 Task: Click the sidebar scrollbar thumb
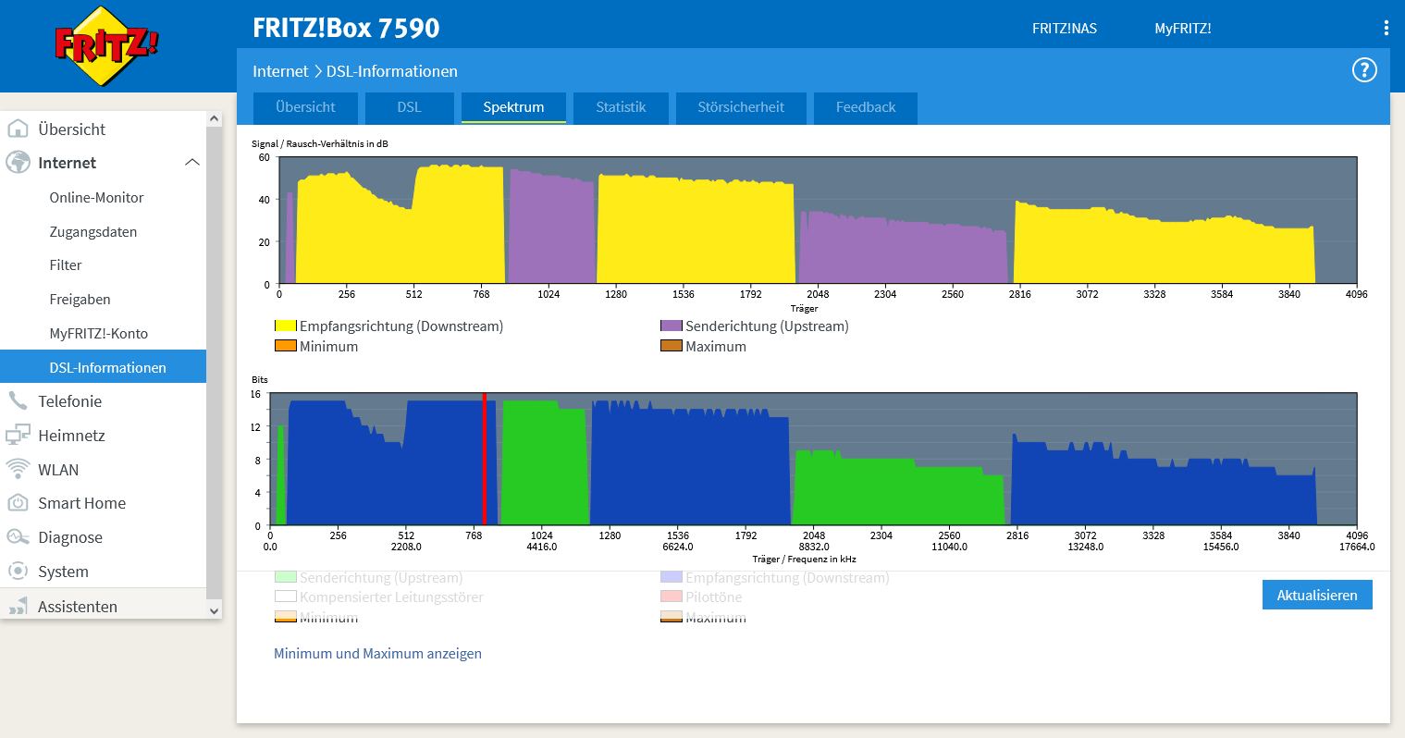(214, 363)
